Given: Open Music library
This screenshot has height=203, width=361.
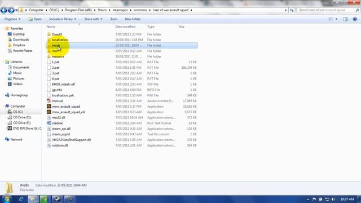Looking at the screenshot, I should coord(17,73).
